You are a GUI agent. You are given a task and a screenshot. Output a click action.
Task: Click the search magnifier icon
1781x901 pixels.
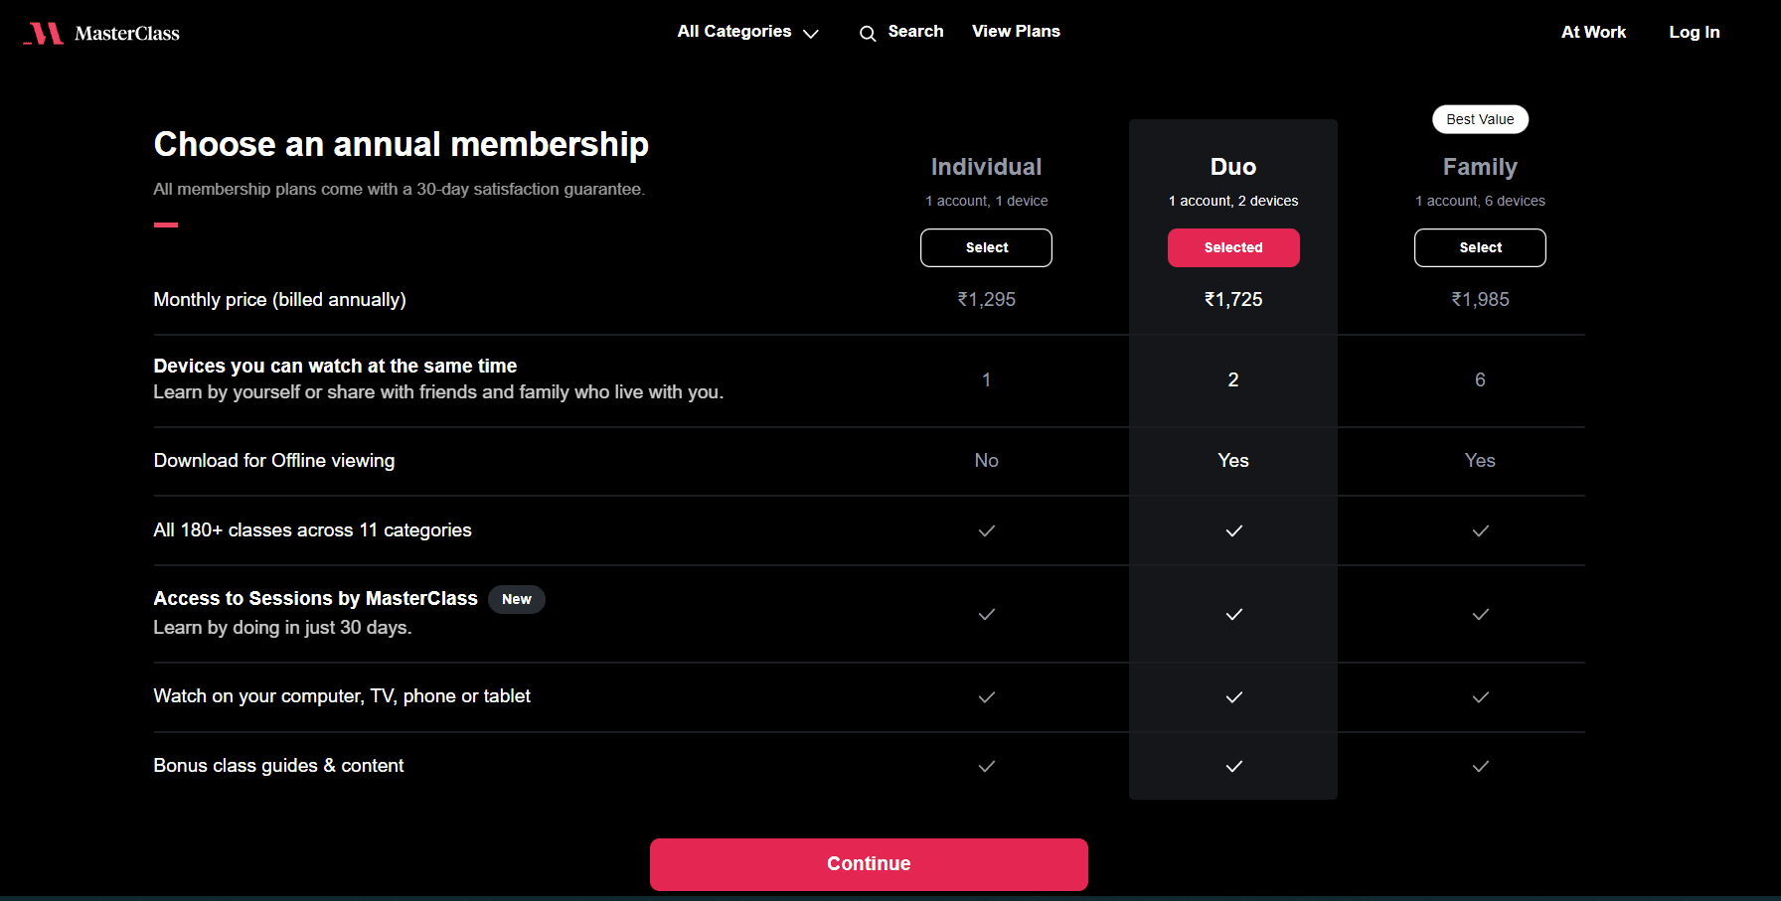868,34
